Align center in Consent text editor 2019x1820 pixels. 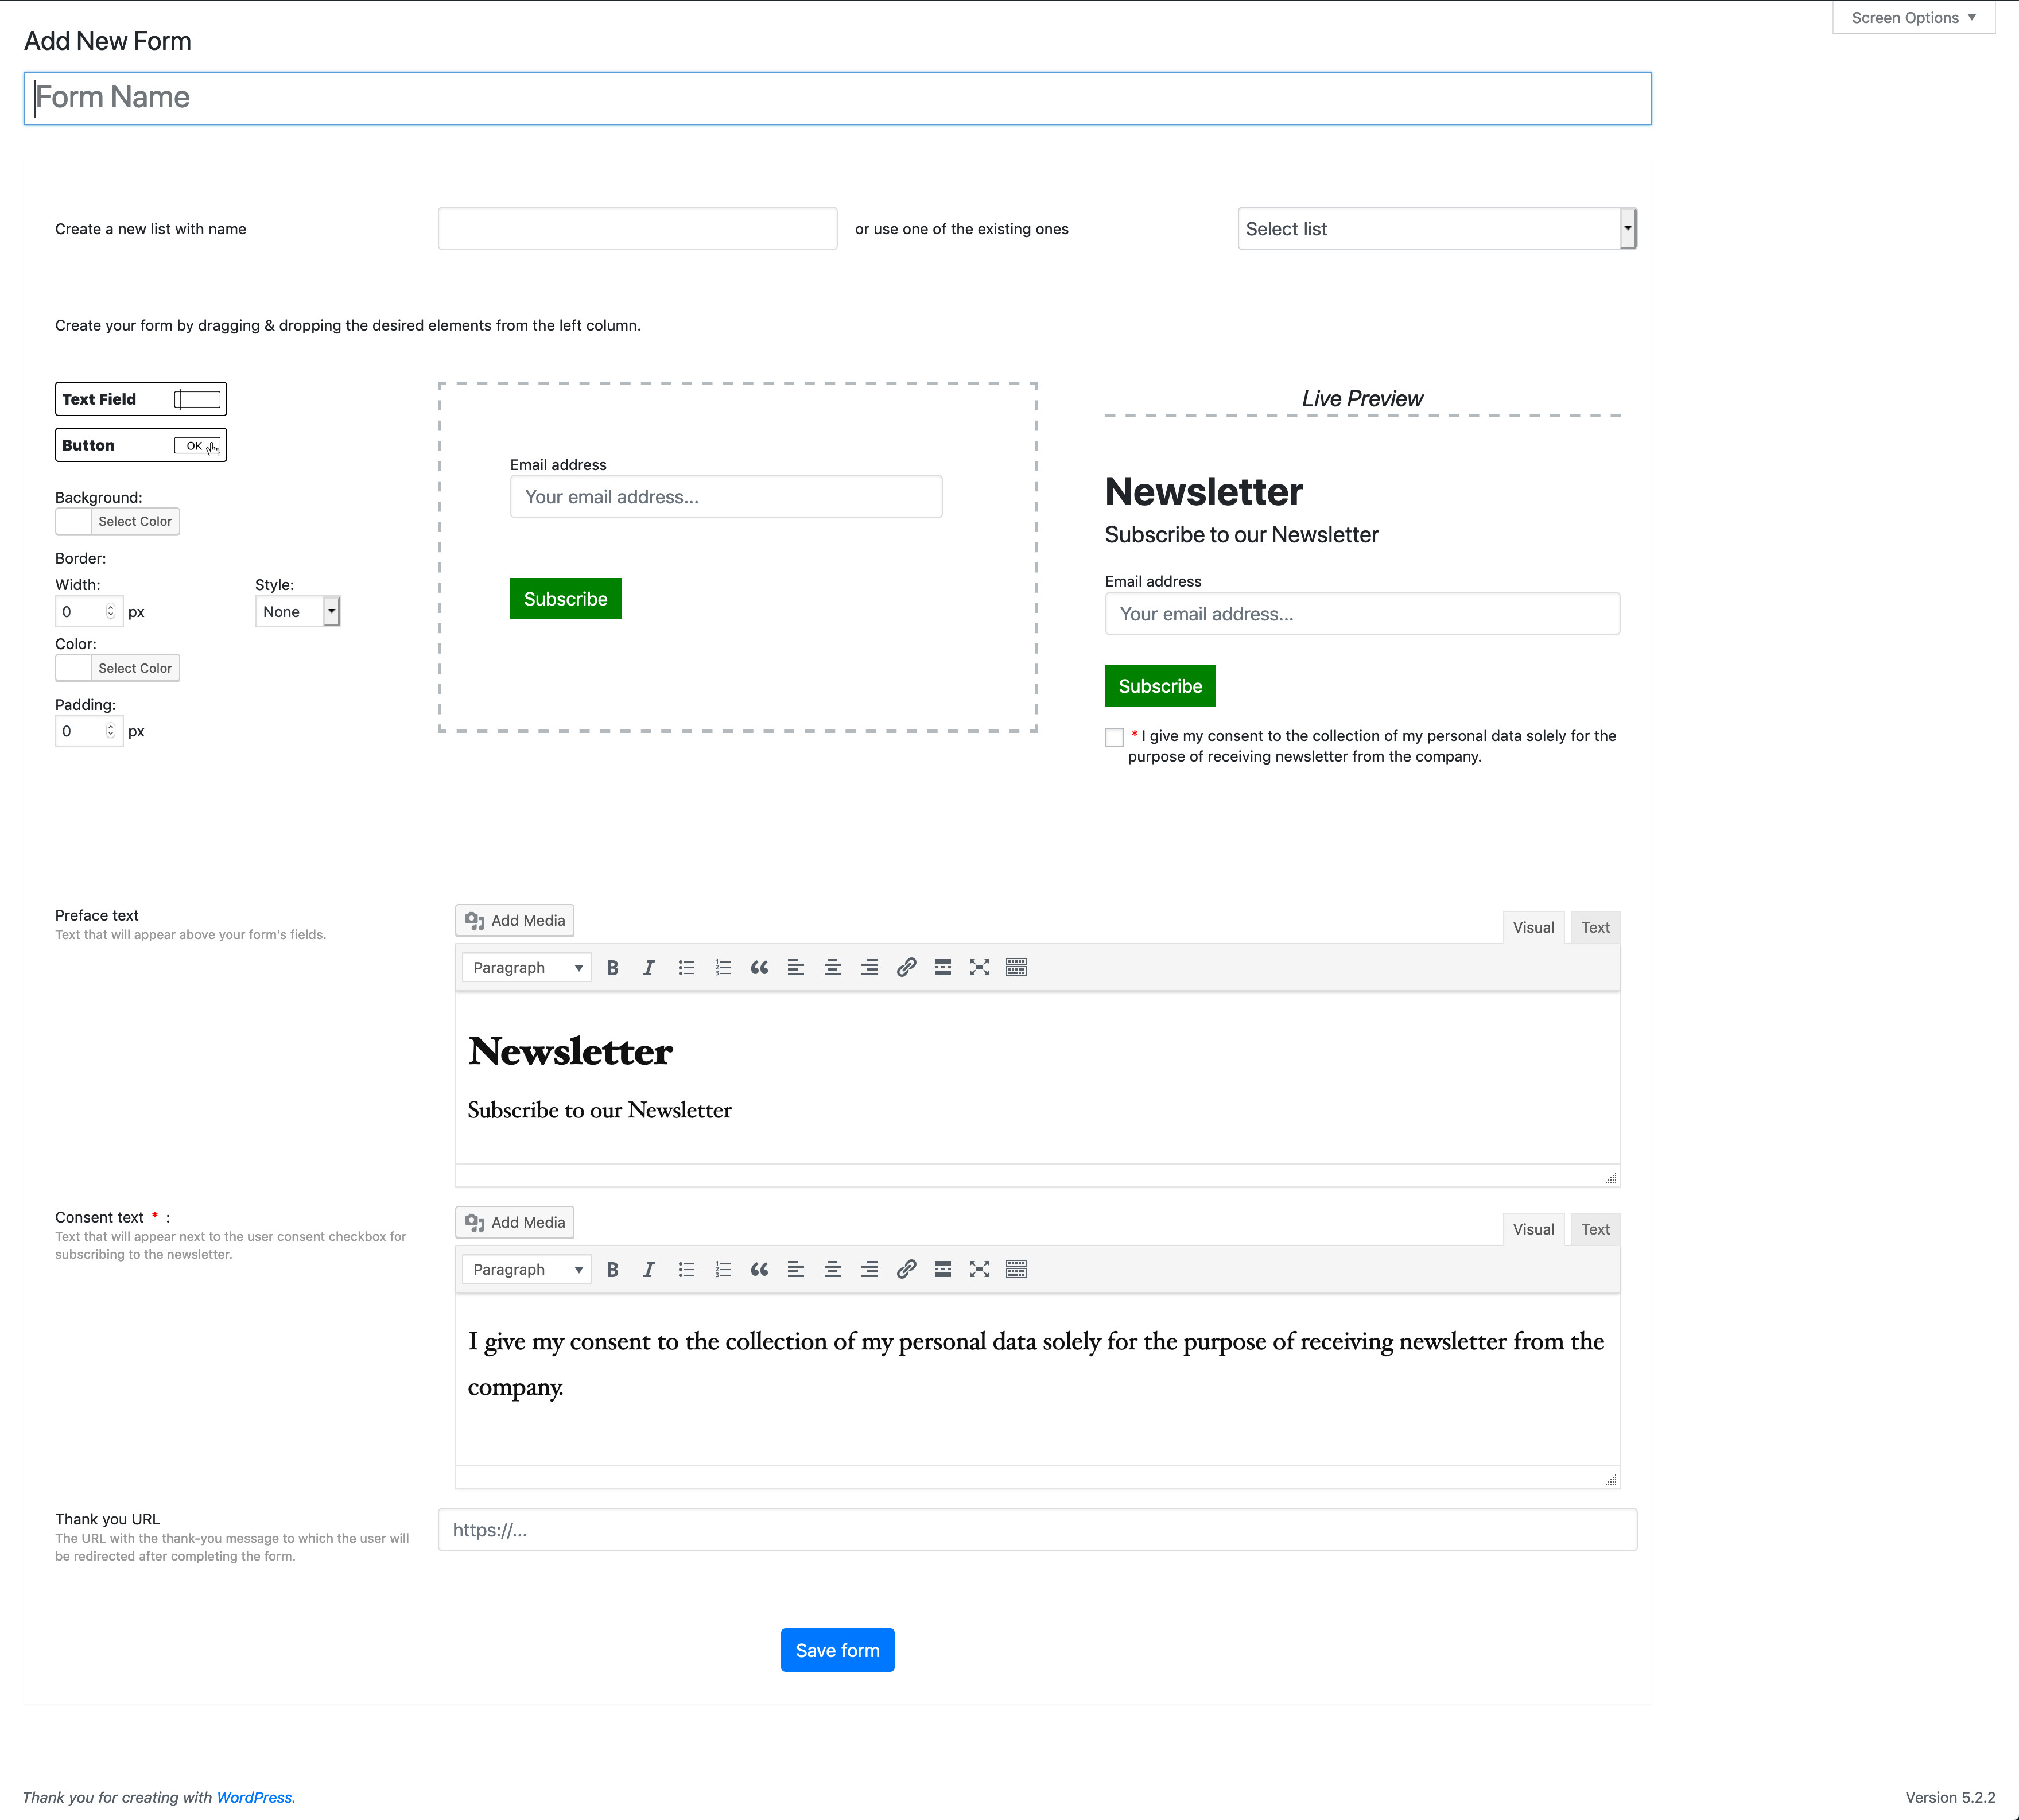[x=833, y=1269]
